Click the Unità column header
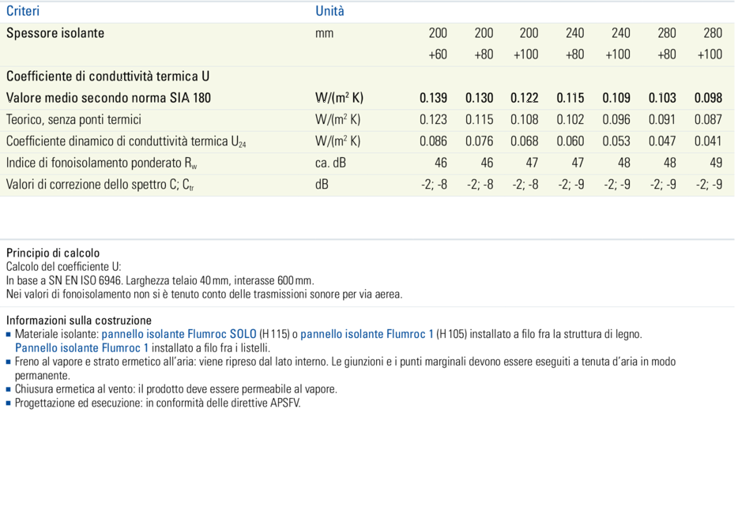738x529 pixels. pyautogui.click(x=329, y=12)
